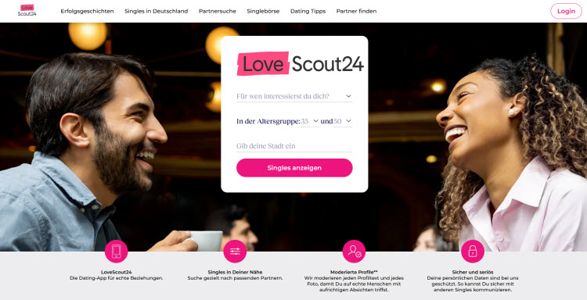The height and width of the screenshot is (300, 587).
Task: Open Singlebörse navigation link
Action: [263, 11]
